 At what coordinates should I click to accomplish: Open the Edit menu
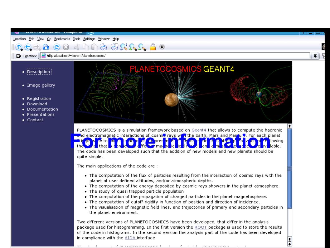point(32,39)
